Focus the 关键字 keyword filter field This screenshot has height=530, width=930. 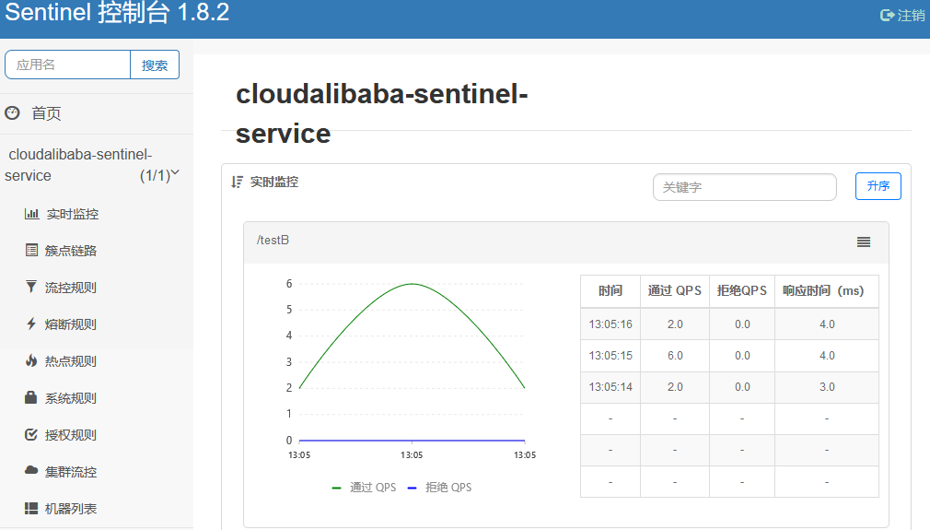744,187
